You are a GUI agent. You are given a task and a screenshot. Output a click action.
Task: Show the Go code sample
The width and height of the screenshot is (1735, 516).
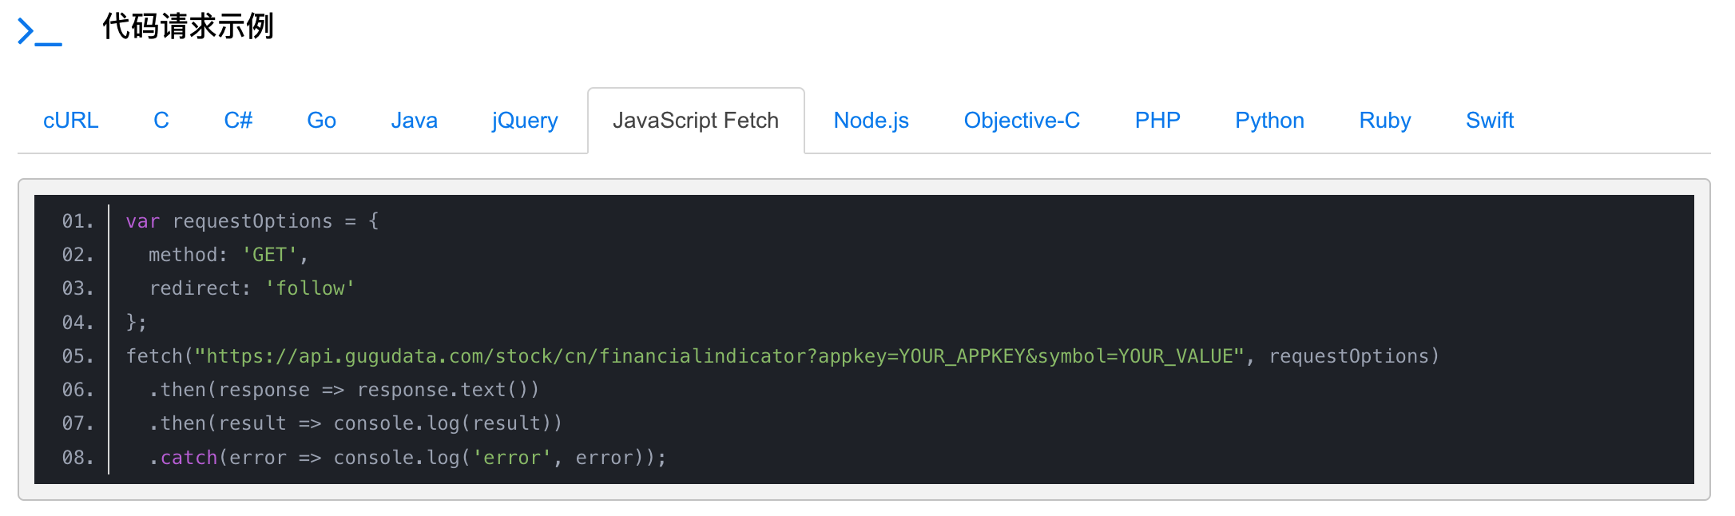pyautogui.click(x=322, y=121)
